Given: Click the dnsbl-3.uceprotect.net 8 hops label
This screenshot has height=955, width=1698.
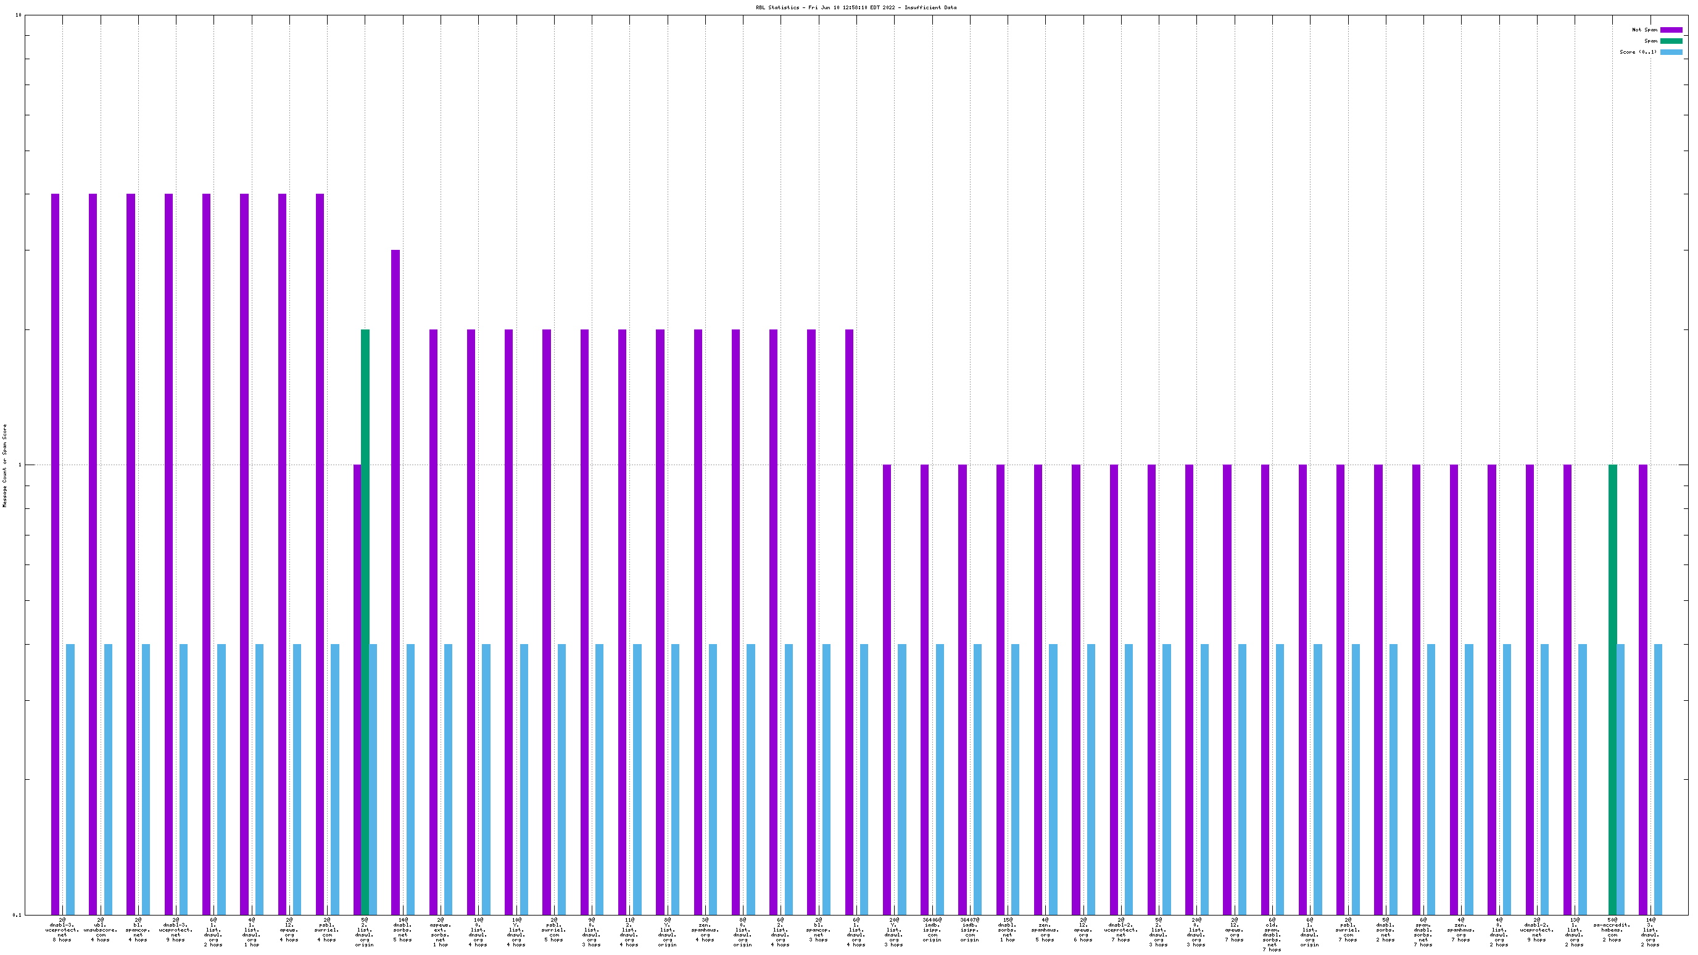Looking at the screenshot, I should [x=62, y=929].
